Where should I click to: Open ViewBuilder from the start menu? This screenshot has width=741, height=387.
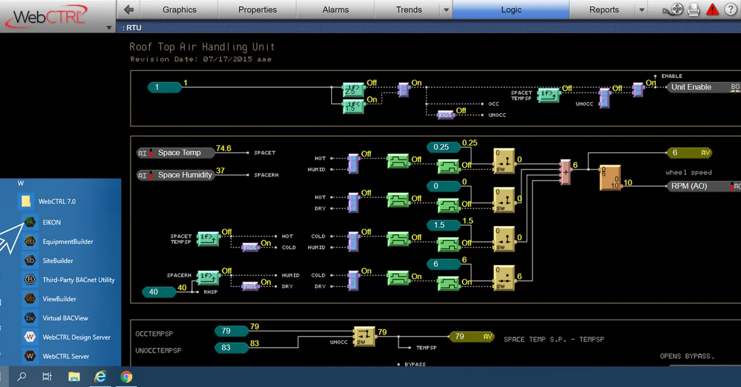click(59, 299)
